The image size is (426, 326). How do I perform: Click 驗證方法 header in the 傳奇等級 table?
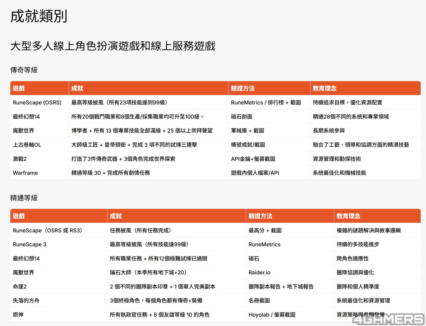click(243, 88)
